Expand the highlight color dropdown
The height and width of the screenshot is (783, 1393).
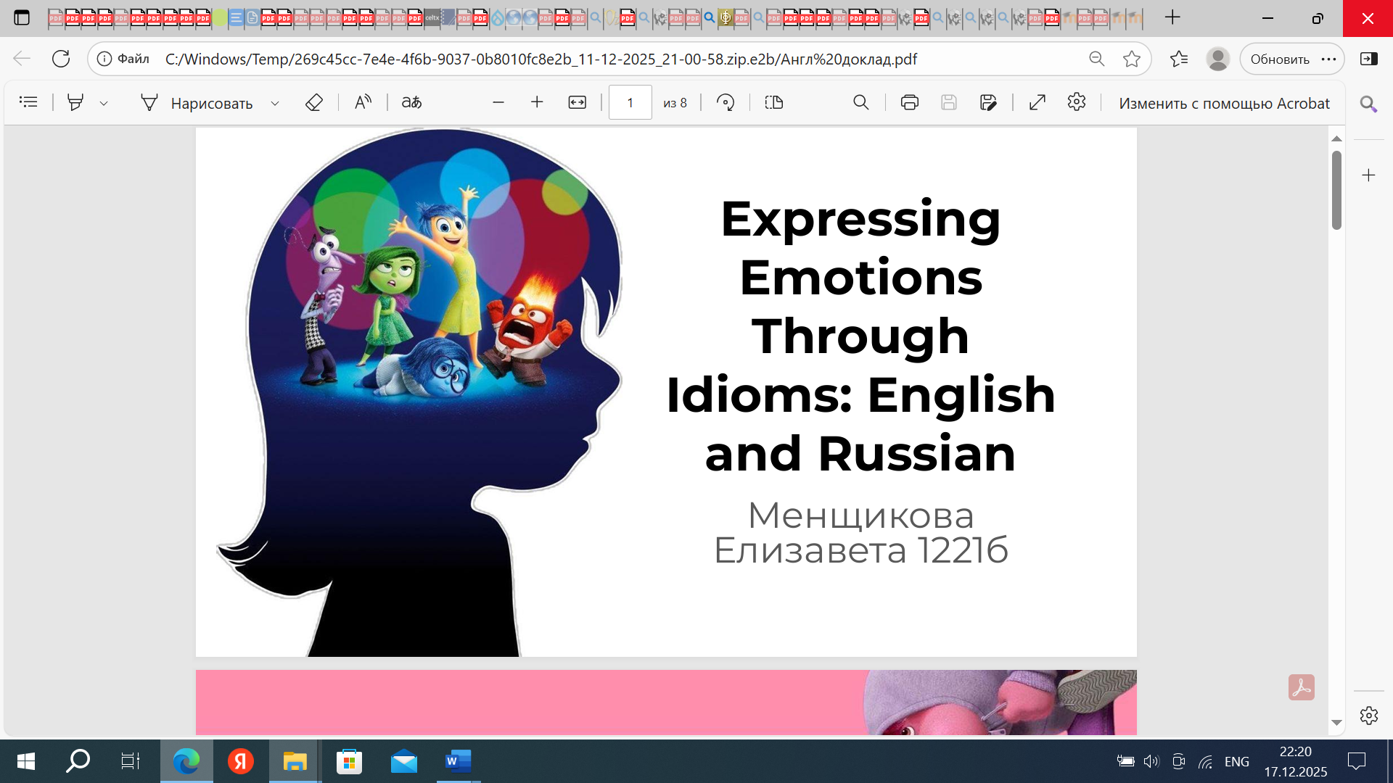point(104,103)
